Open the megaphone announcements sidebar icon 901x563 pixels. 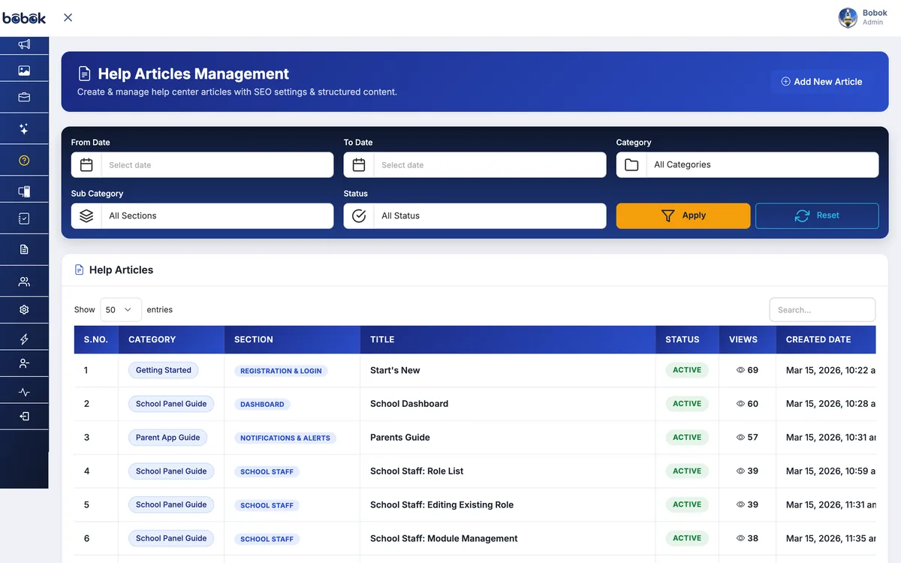click(24, 44)
